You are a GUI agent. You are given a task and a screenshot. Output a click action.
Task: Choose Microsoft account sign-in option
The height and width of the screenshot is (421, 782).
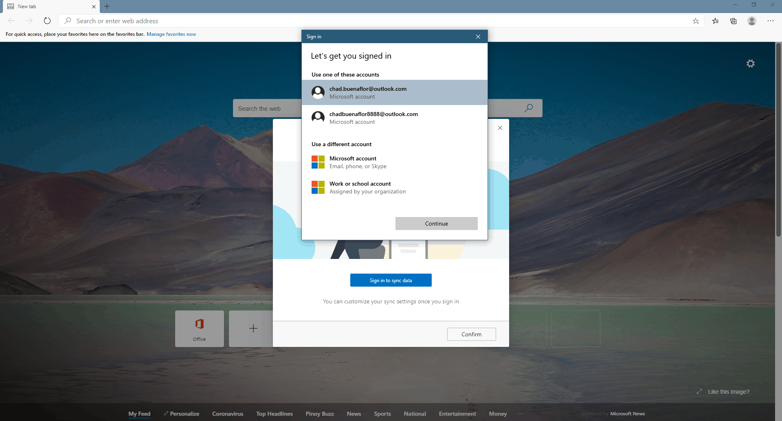pos(394,162)
